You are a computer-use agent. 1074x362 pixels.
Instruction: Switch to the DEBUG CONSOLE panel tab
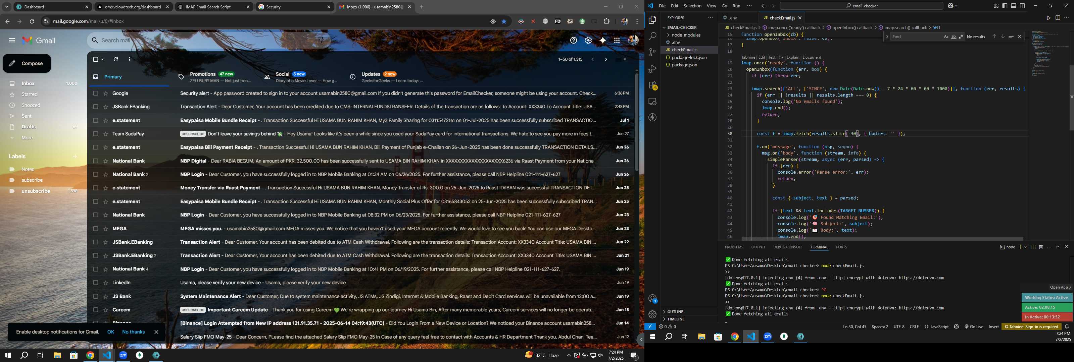[788, 247]
